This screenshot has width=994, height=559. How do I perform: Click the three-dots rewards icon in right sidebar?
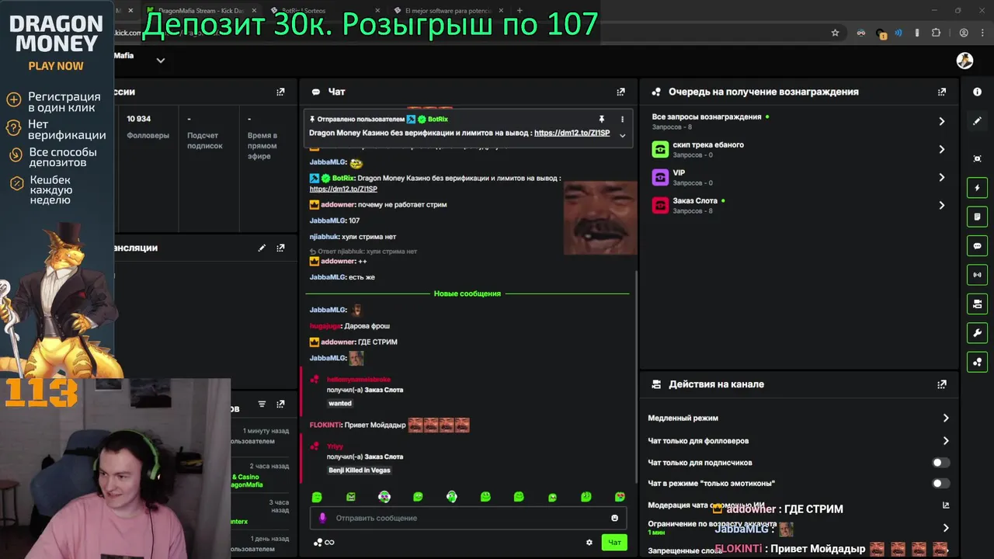(977, 362)
